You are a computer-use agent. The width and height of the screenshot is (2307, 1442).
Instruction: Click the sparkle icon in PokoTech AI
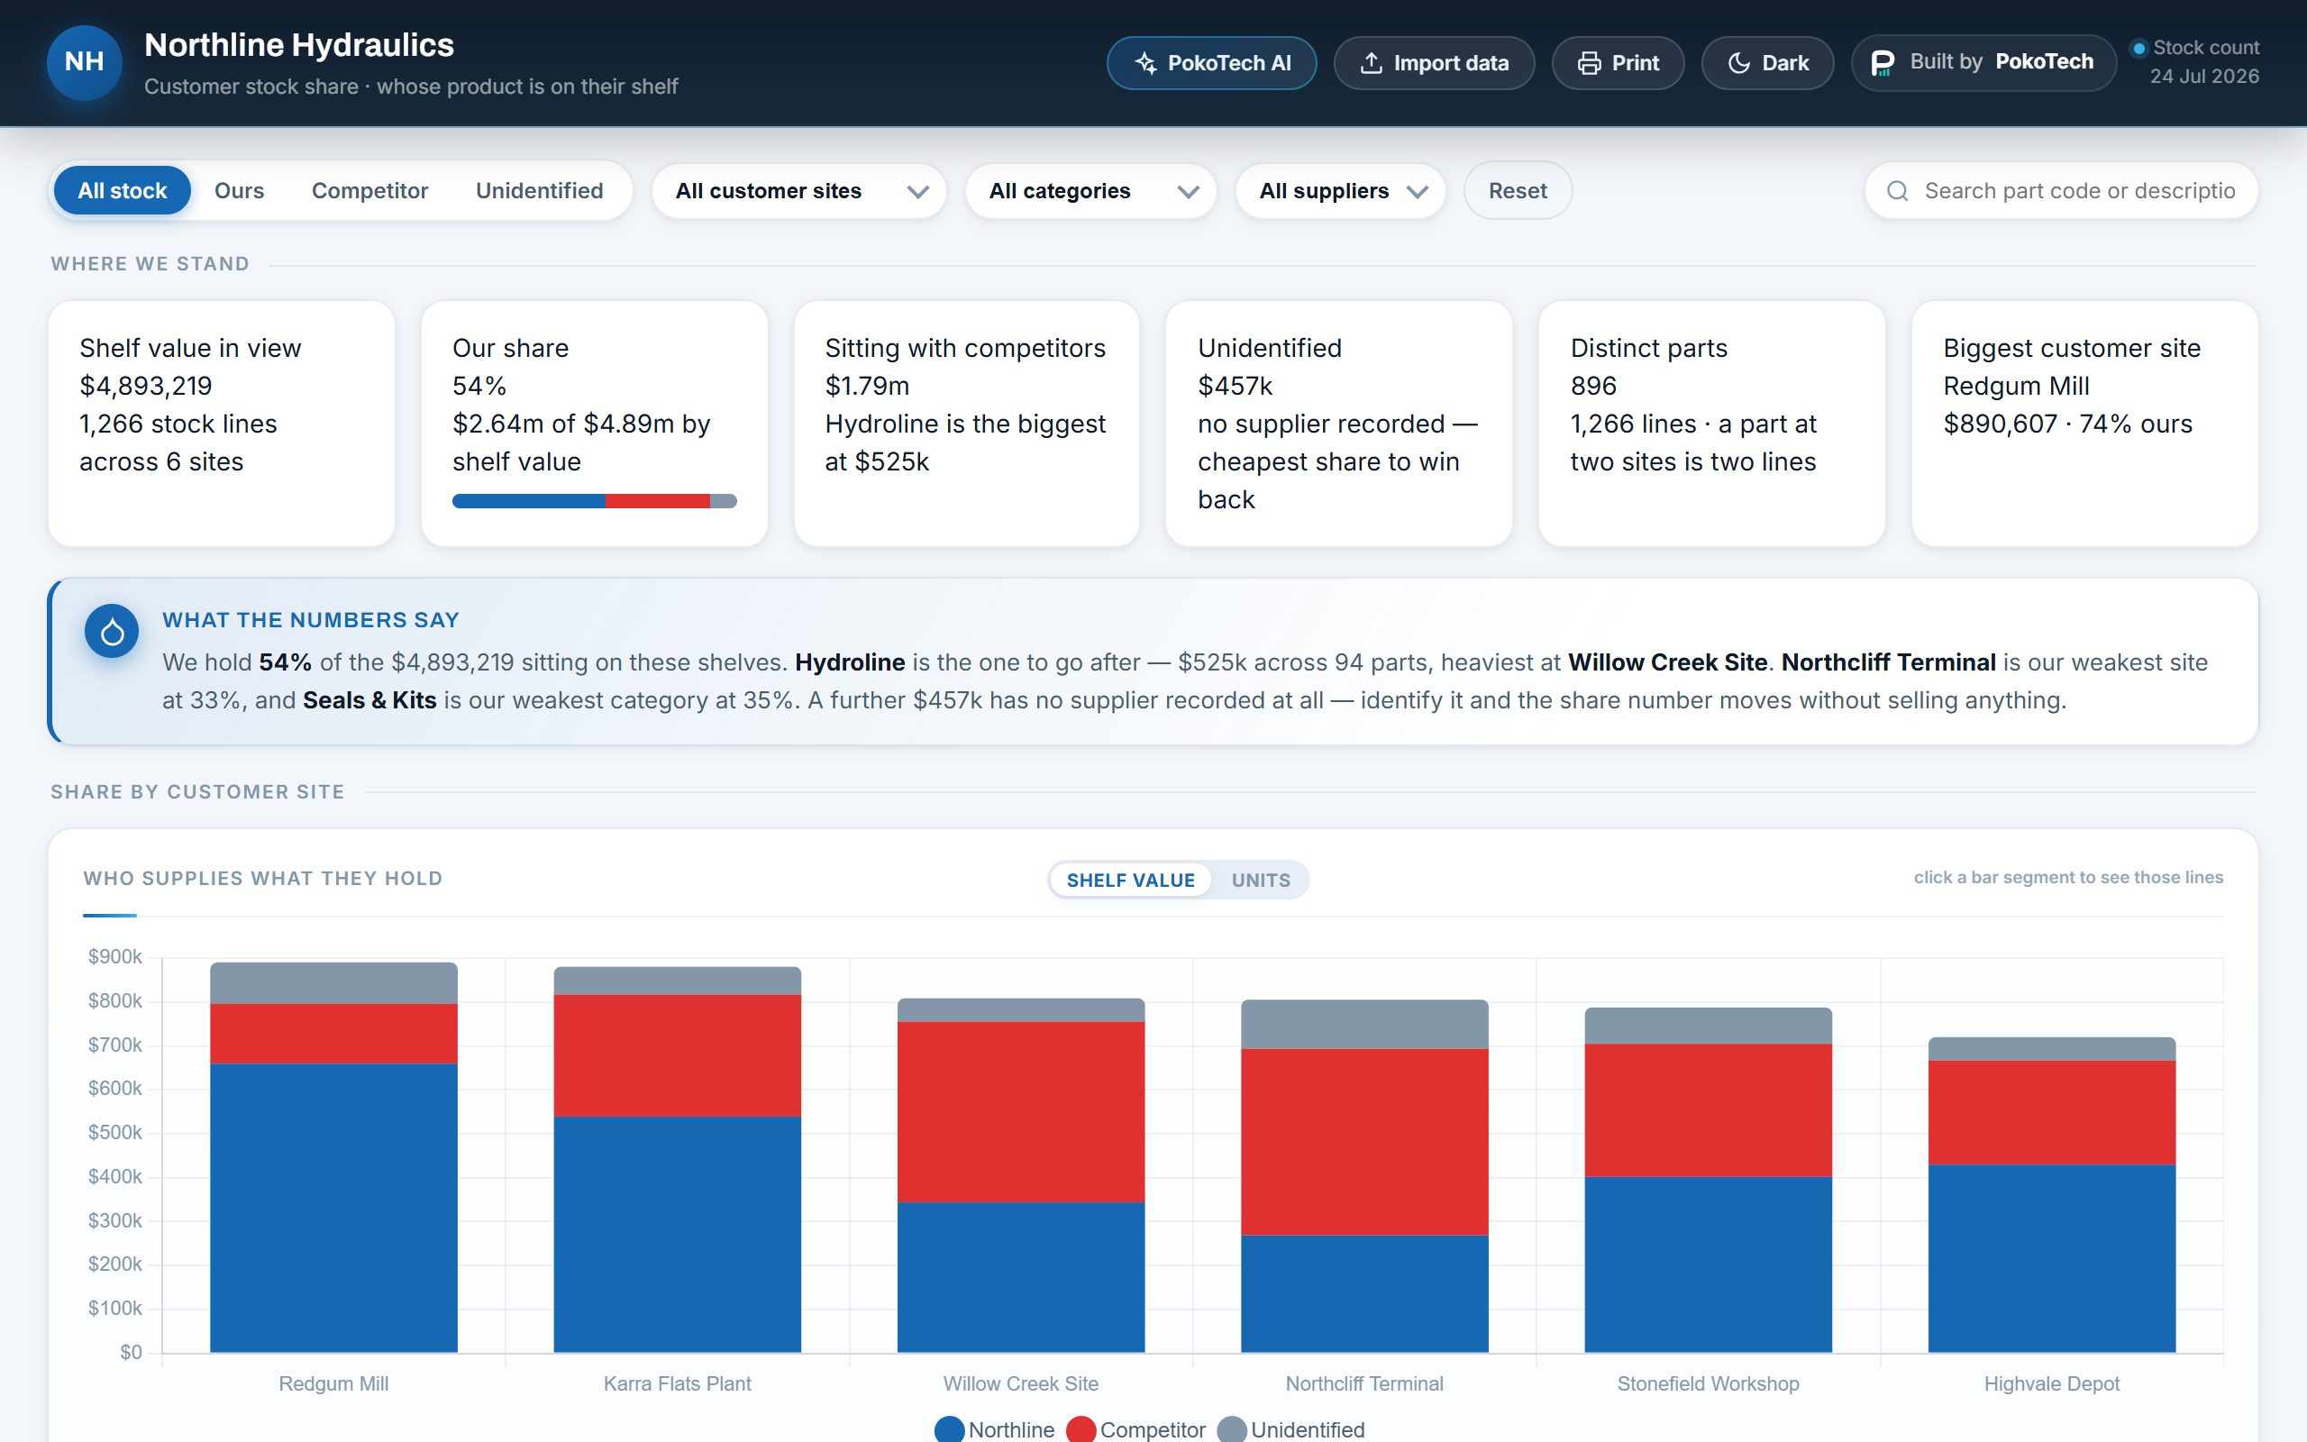(x=1144, y=63)
